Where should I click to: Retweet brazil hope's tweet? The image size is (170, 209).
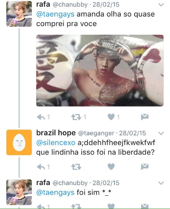click(76, 167)
